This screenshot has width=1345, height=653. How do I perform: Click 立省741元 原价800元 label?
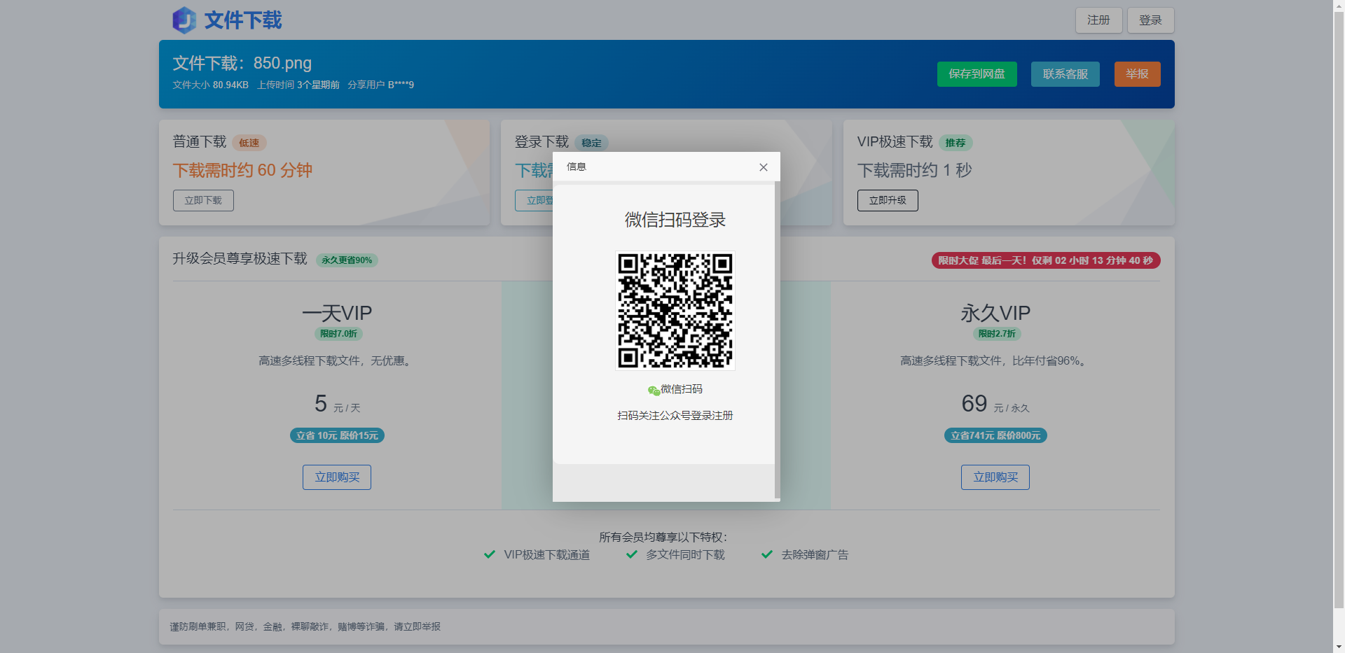995,435
